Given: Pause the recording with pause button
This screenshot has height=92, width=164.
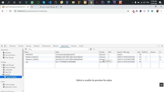Looking at the screenshot, I should 161,85.
